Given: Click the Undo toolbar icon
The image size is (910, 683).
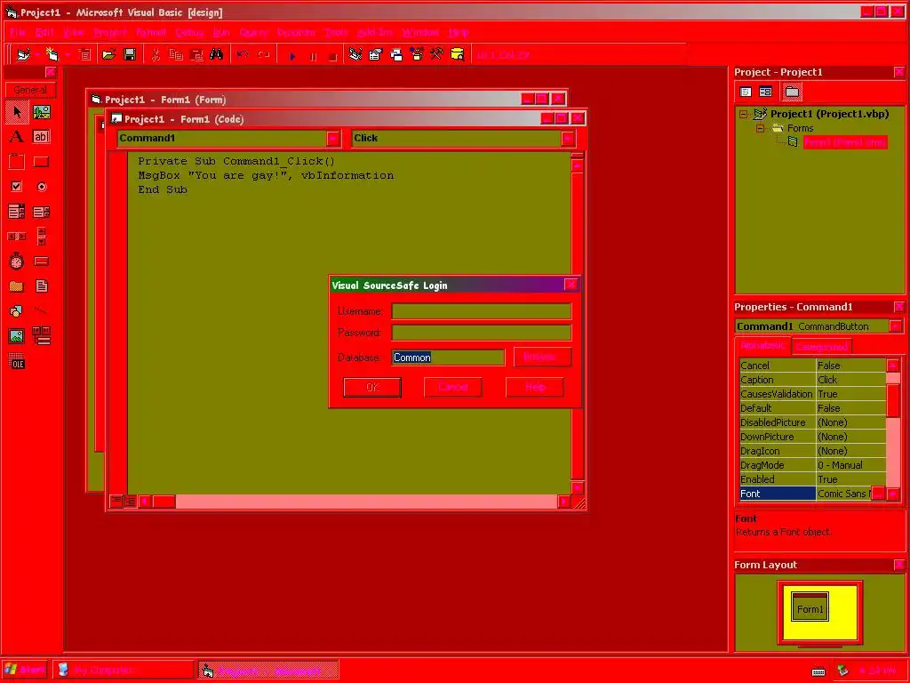Looking at the screenshot, I should (243, 54).
